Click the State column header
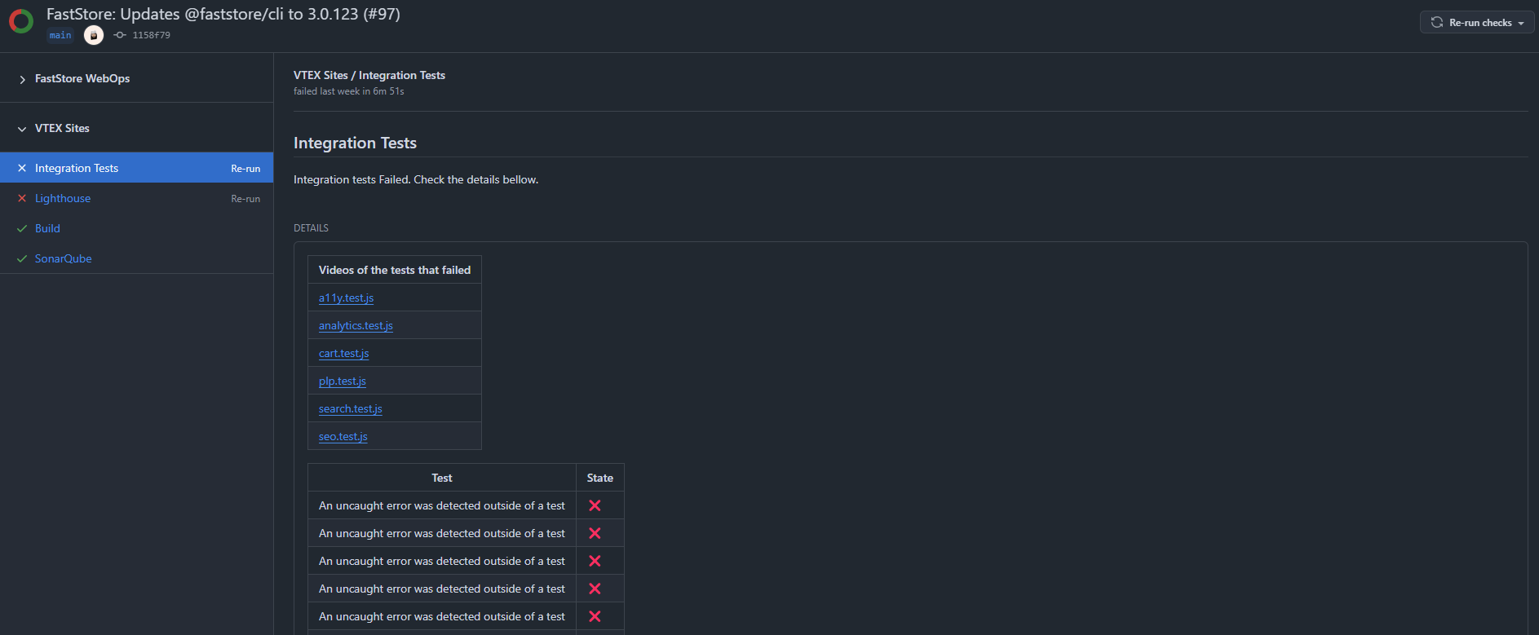Screen dimensions: 1539x635 (600, 478)
